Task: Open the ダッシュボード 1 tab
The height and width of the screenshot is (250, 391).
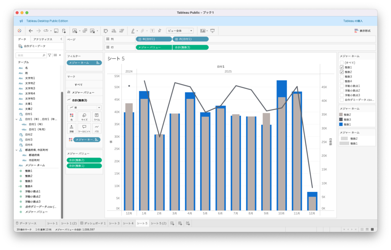Action: tap(93, 223)
